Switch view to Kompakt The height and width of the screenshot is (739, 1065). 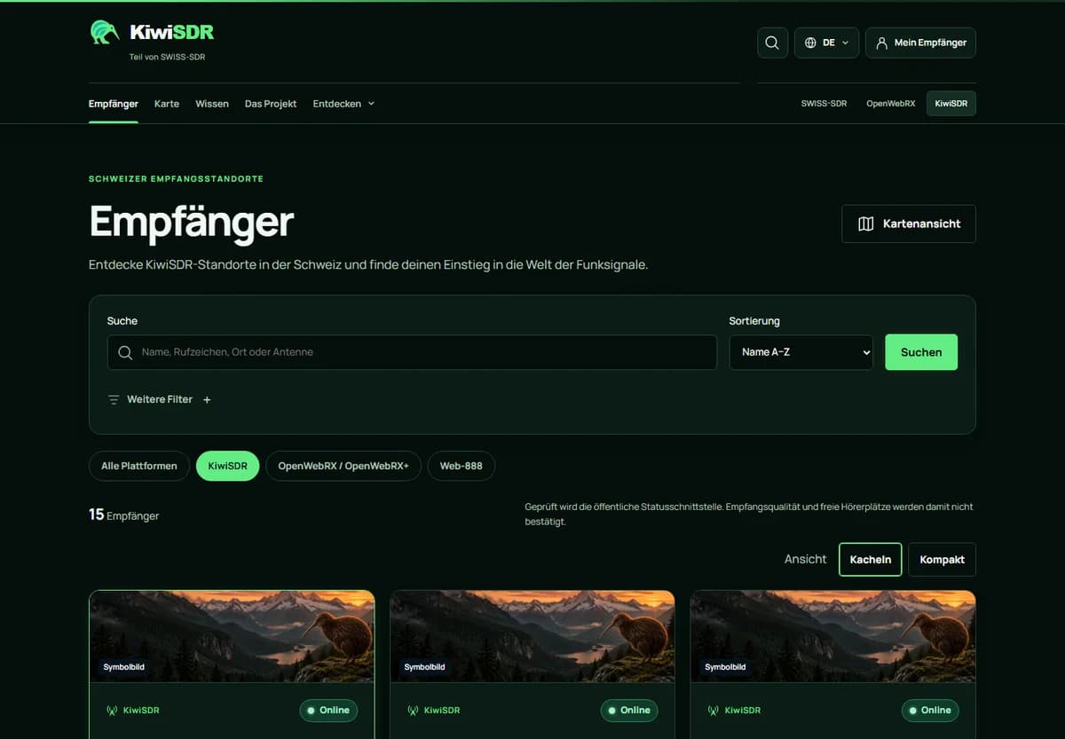click(942, 560)
